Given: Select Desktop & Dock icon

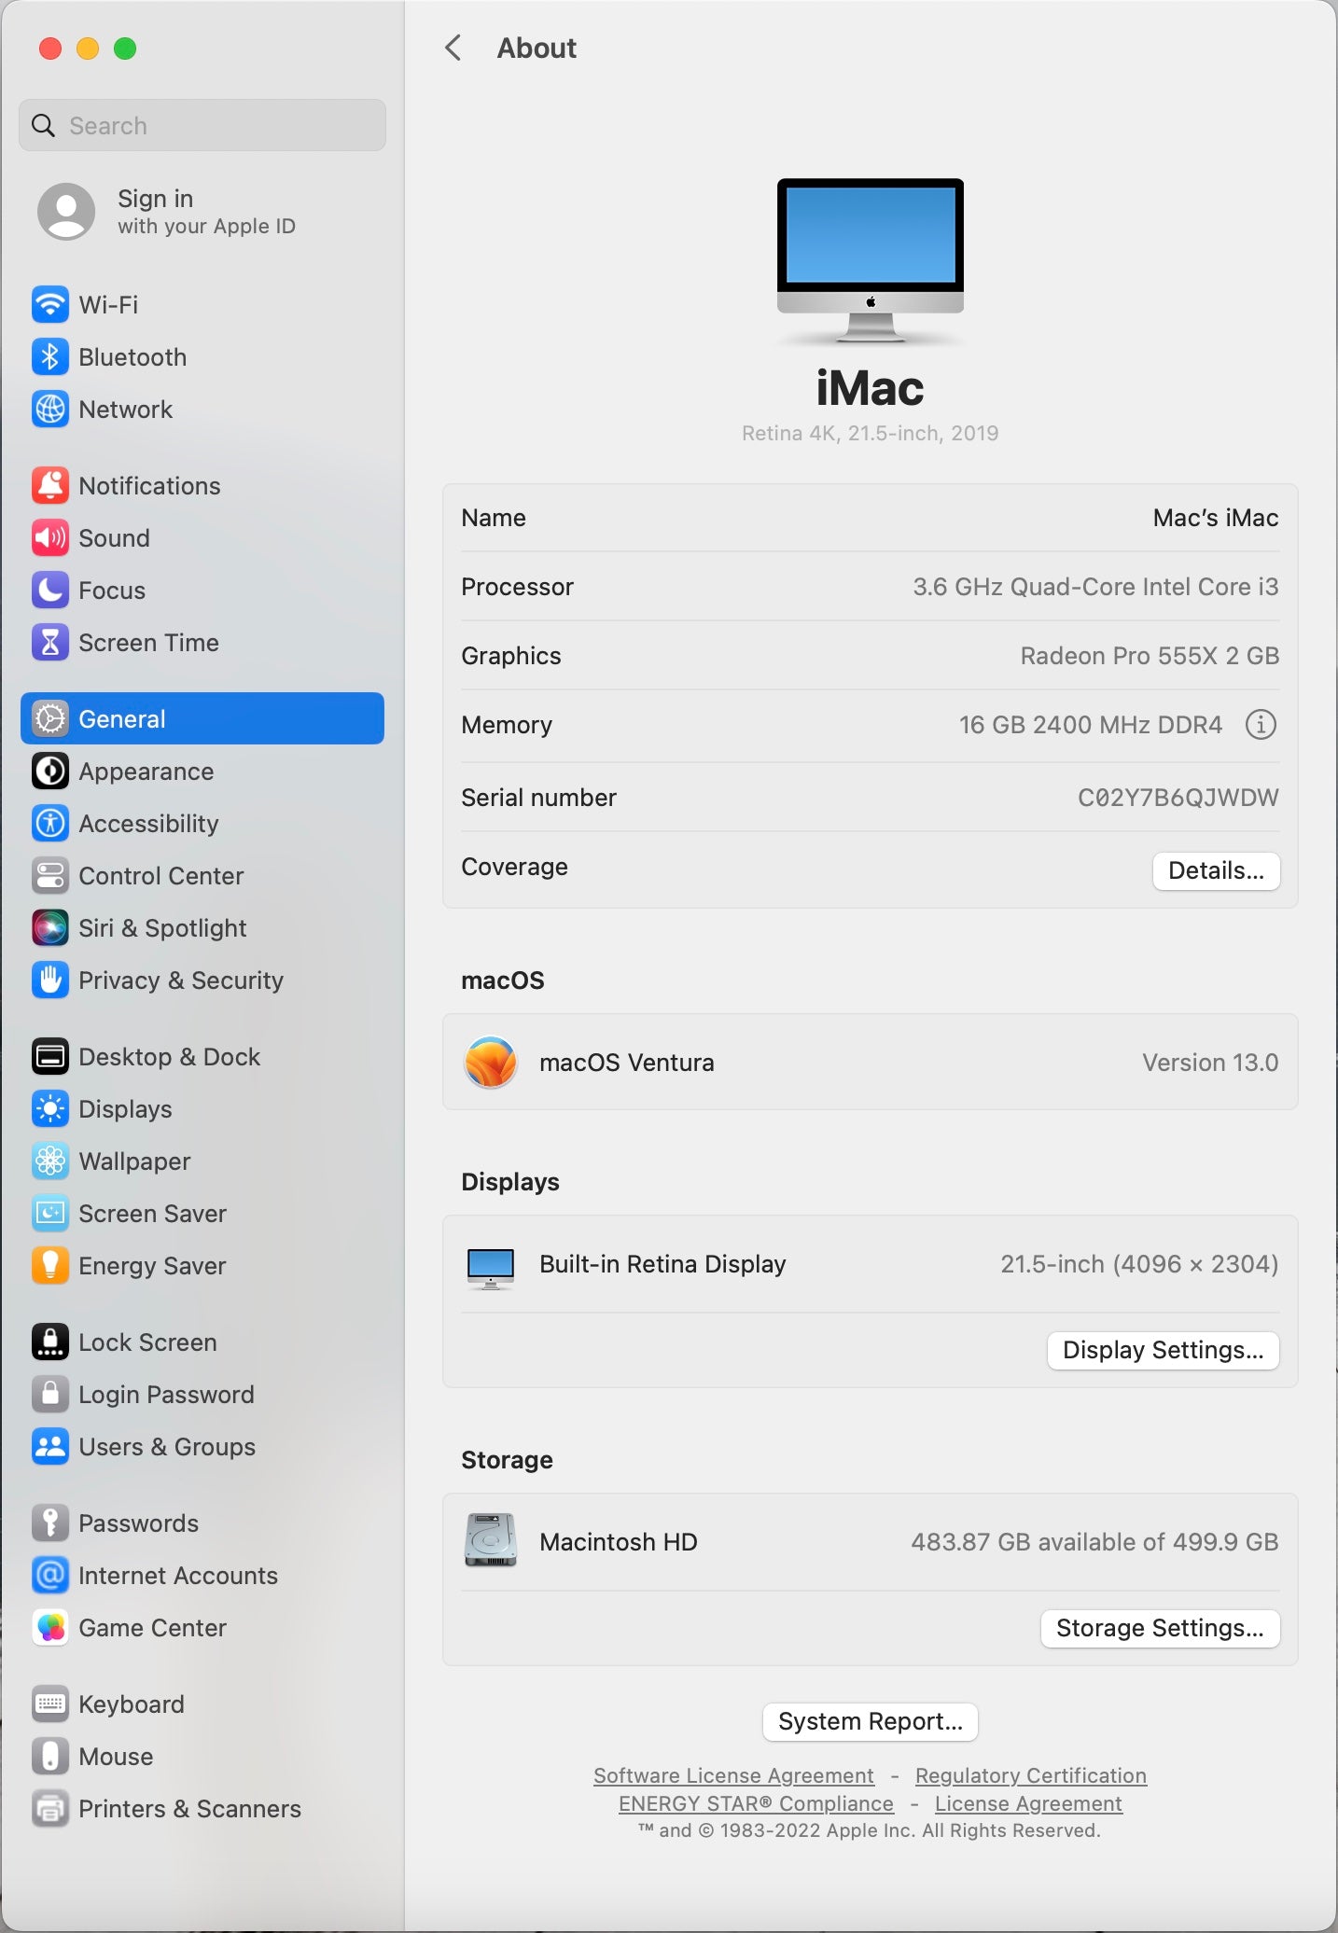Looking at the screenshot, I should [x=50, y=1056].
